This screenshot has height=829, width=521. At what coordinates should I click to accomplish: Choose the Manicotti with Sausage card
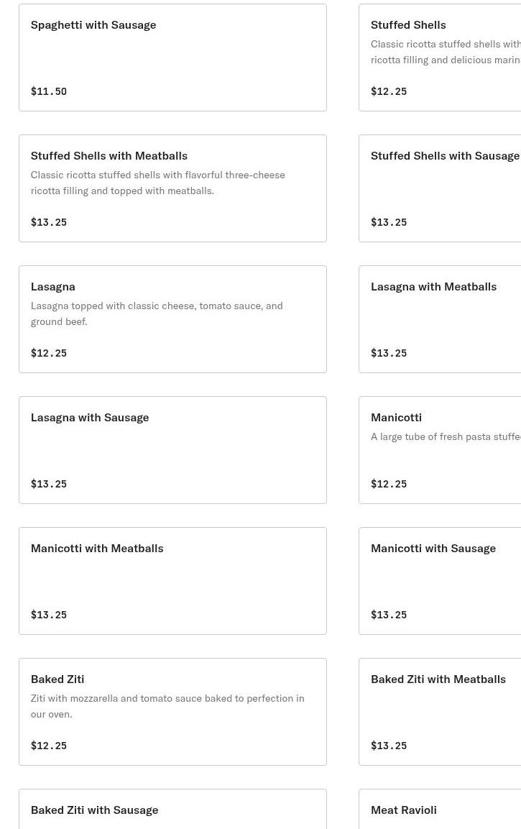click(440, 581)
